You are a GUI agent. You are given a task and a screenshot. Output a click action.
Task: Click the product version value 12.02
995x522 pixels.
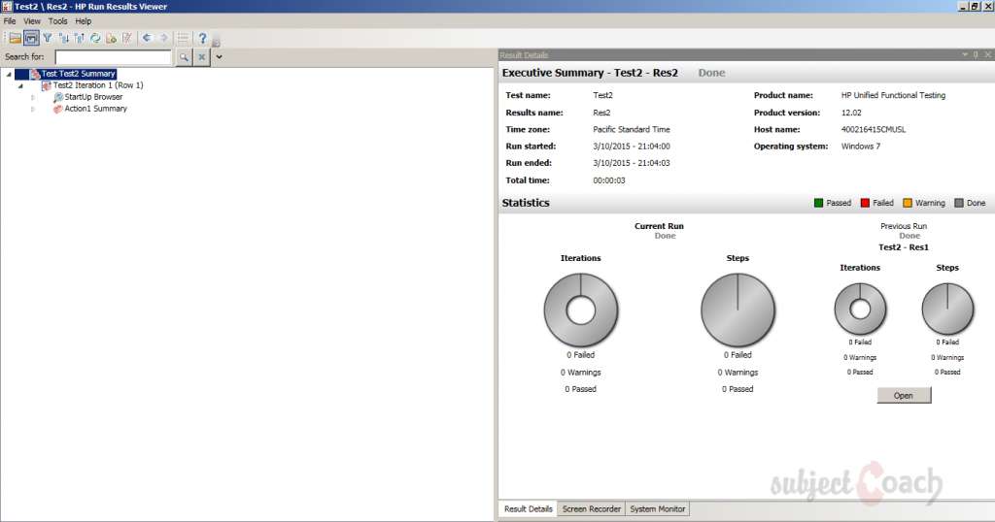851,113
